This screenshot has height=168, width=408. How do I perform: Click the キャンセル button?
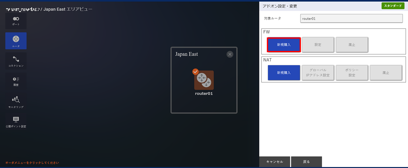tap(274, 162)
